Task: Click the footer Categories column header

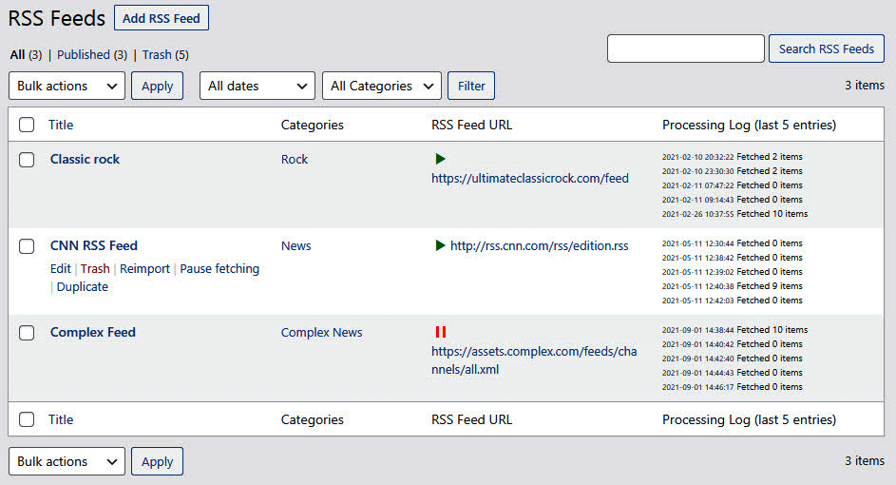Action: pyautogui.click(x=312, y=419)
